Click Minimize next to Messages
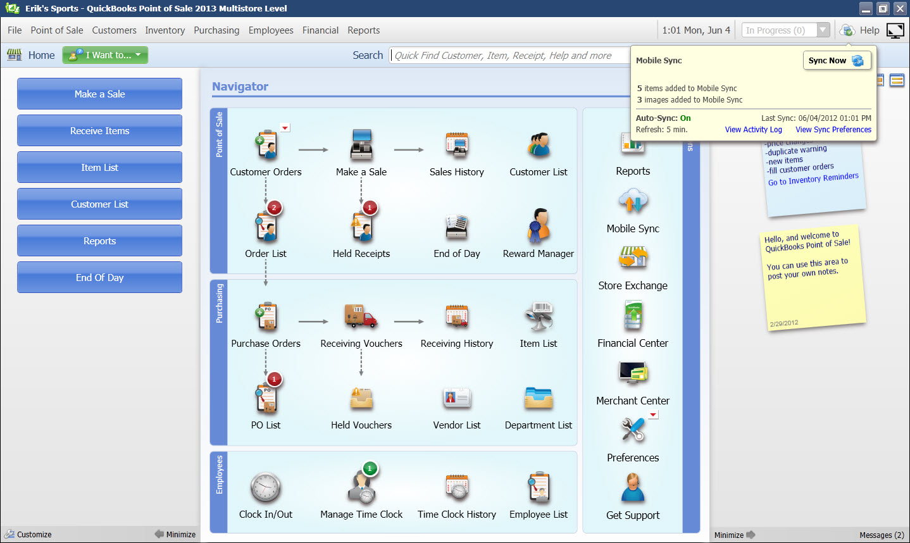This screenshot has height=543, width=910. click(735, 535)
